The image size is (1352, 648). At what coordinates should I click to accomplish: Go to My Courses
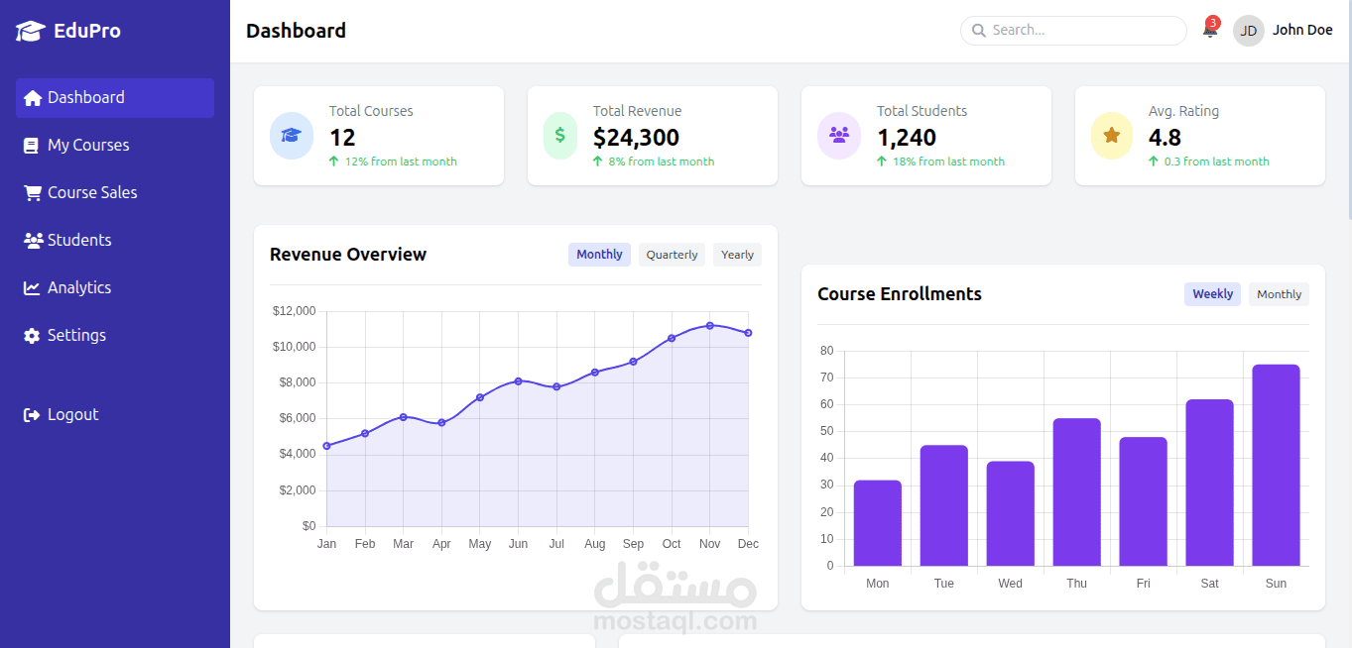coord(115,146)
